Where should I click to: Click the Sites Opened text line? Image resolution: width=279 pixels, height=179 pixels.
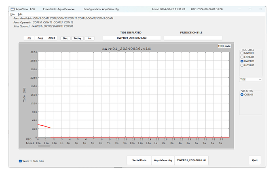43,26
